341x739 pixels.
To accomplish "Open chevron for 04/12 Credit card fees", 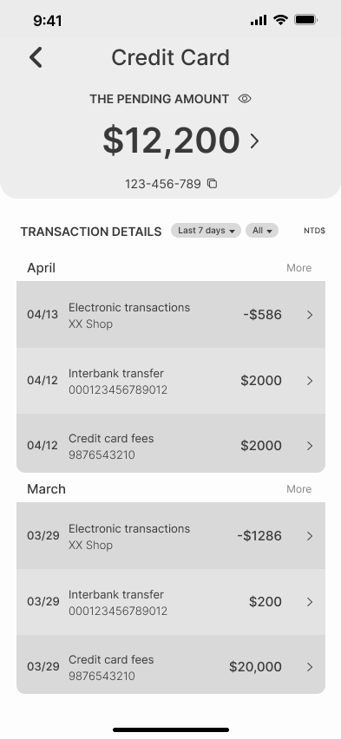I will tap(310, 446).
